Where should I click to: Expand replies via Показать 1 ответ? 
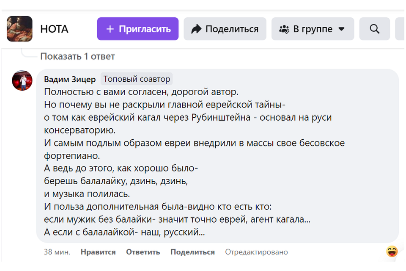click(x=77, y=56)
